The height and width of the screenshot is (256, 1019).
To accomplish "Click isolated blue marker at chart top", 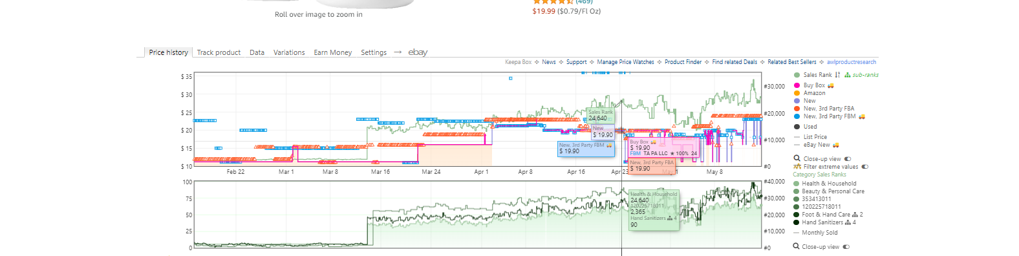I will [x=510, y=78].
